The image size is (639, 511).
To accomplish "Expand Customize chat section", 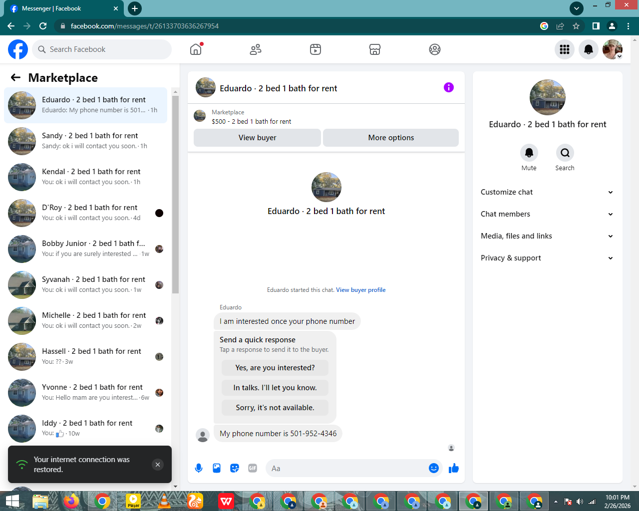I will pos(547,192).
